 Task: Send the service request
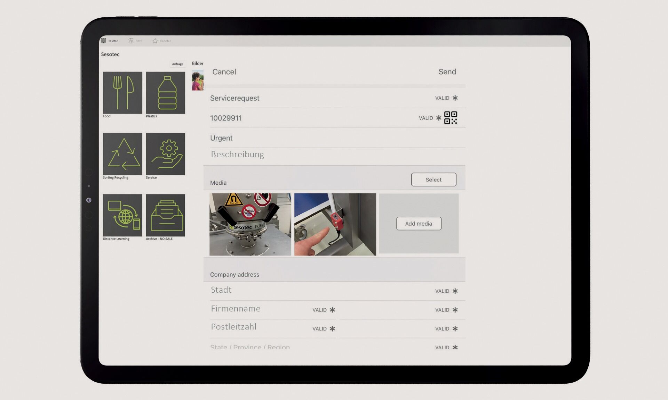pyautogui.click(x=447, y=72)
